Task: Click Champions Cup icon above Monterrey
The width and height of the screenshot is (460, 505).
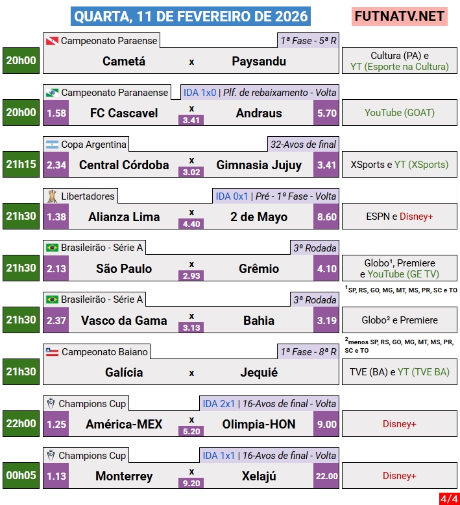Action: 51,455
